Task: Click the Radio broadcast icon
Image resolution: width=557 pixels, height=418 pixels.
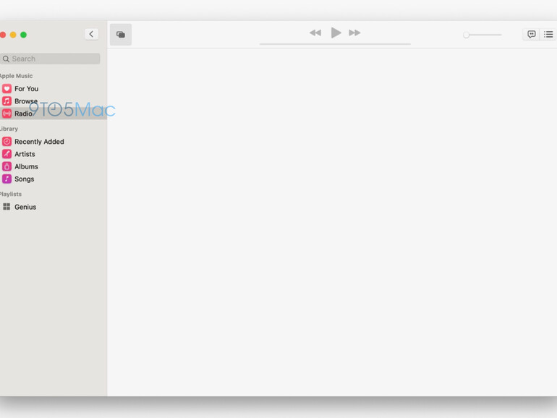Action: coord(7,114)
